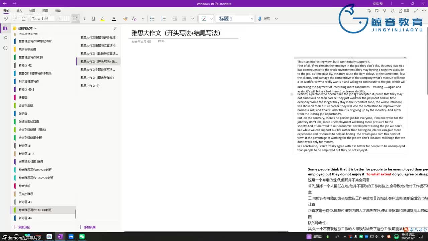Click the page date 2025年11月7日
The height and width of the screenshot is (241, 428).
pos(141,42)
